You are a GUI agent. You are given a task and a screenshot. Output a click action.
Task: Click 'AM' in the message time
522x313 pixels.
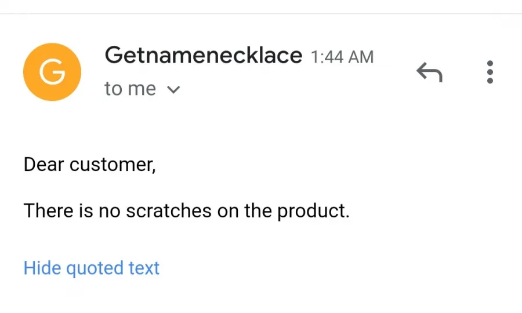pyautogui.click(x=361, y=57)
